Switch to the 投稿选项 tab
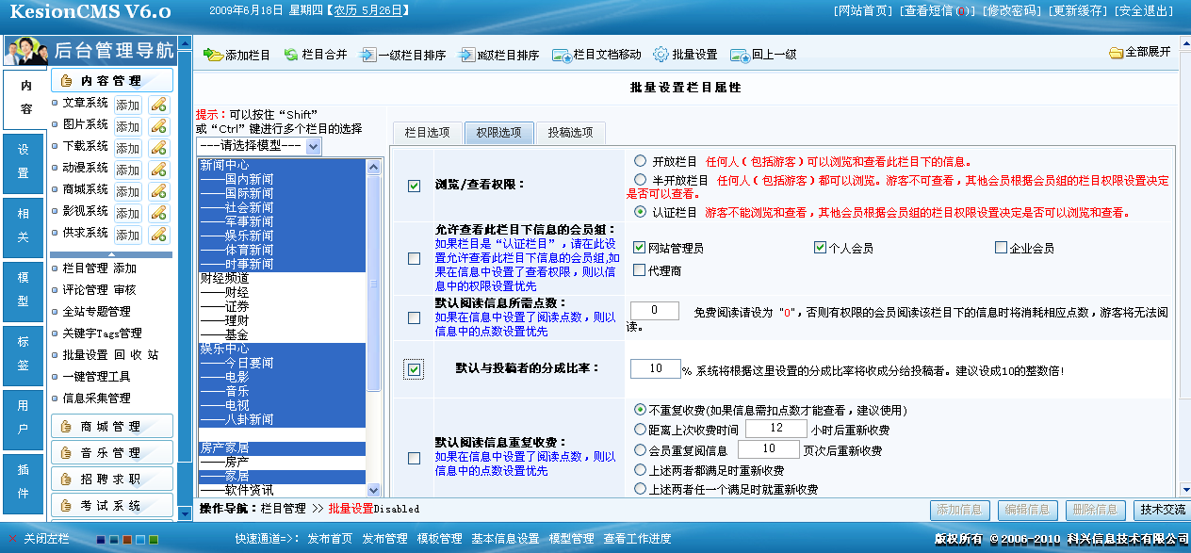 570,133
